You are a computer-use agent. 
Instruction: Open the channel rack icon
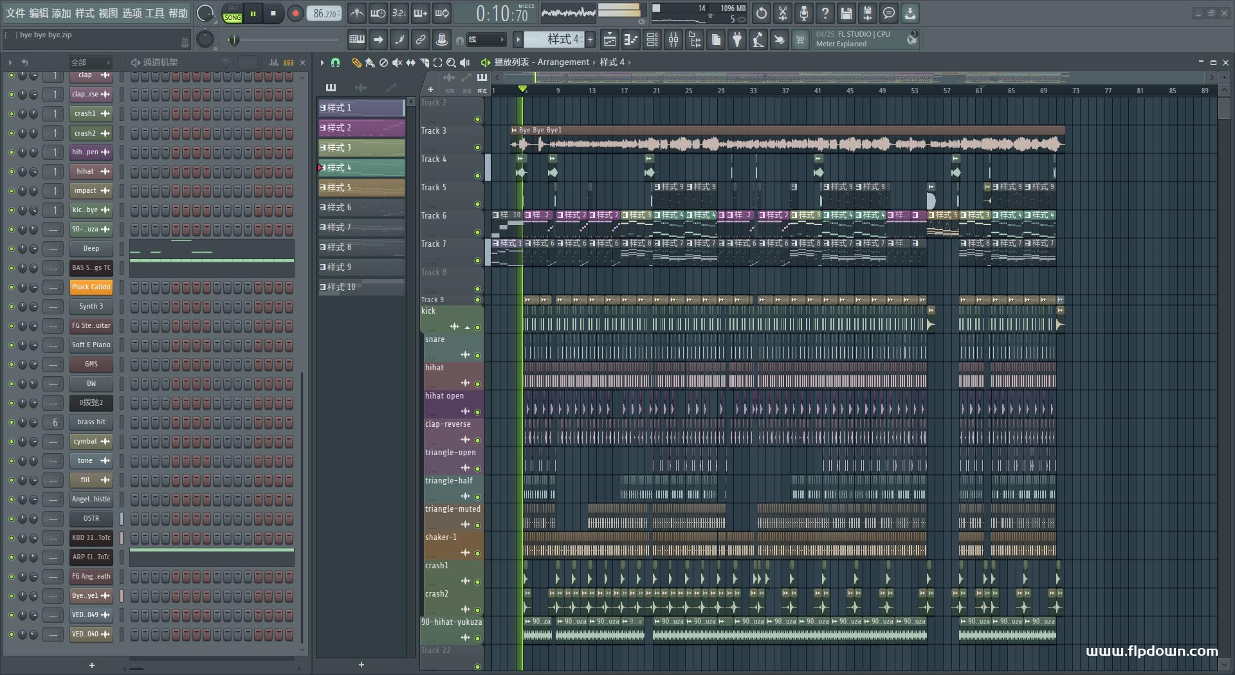(x=652, y=40)
